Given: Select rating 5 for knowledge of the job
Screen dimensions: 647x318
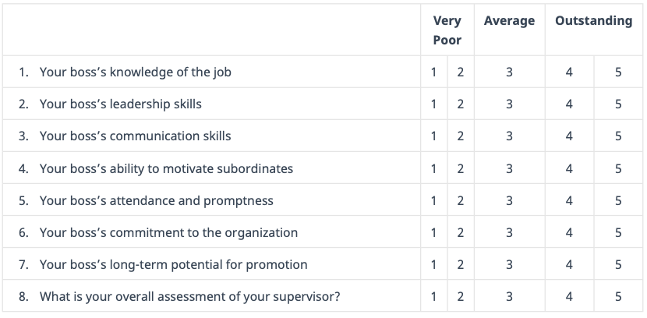Looking at the screenshot, I should 618,72.
